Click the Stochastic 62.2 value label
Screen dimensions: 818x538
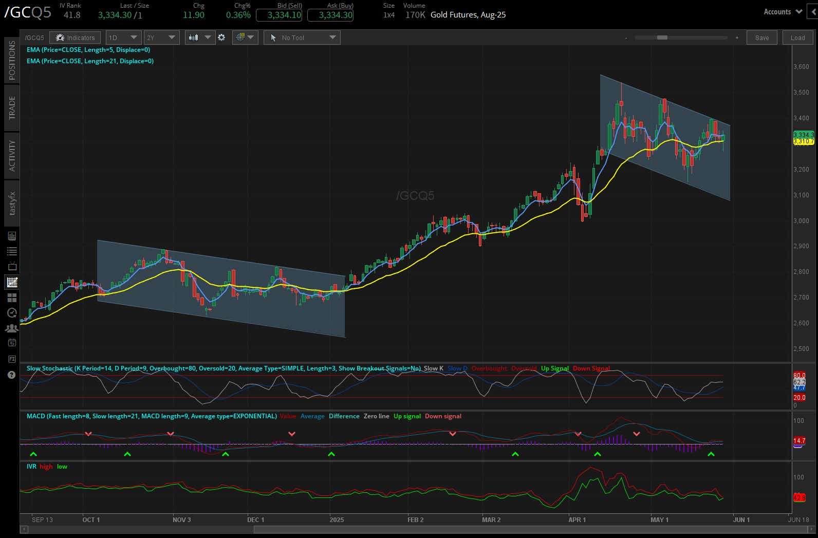pyautogui.click(x=799, y=382)
